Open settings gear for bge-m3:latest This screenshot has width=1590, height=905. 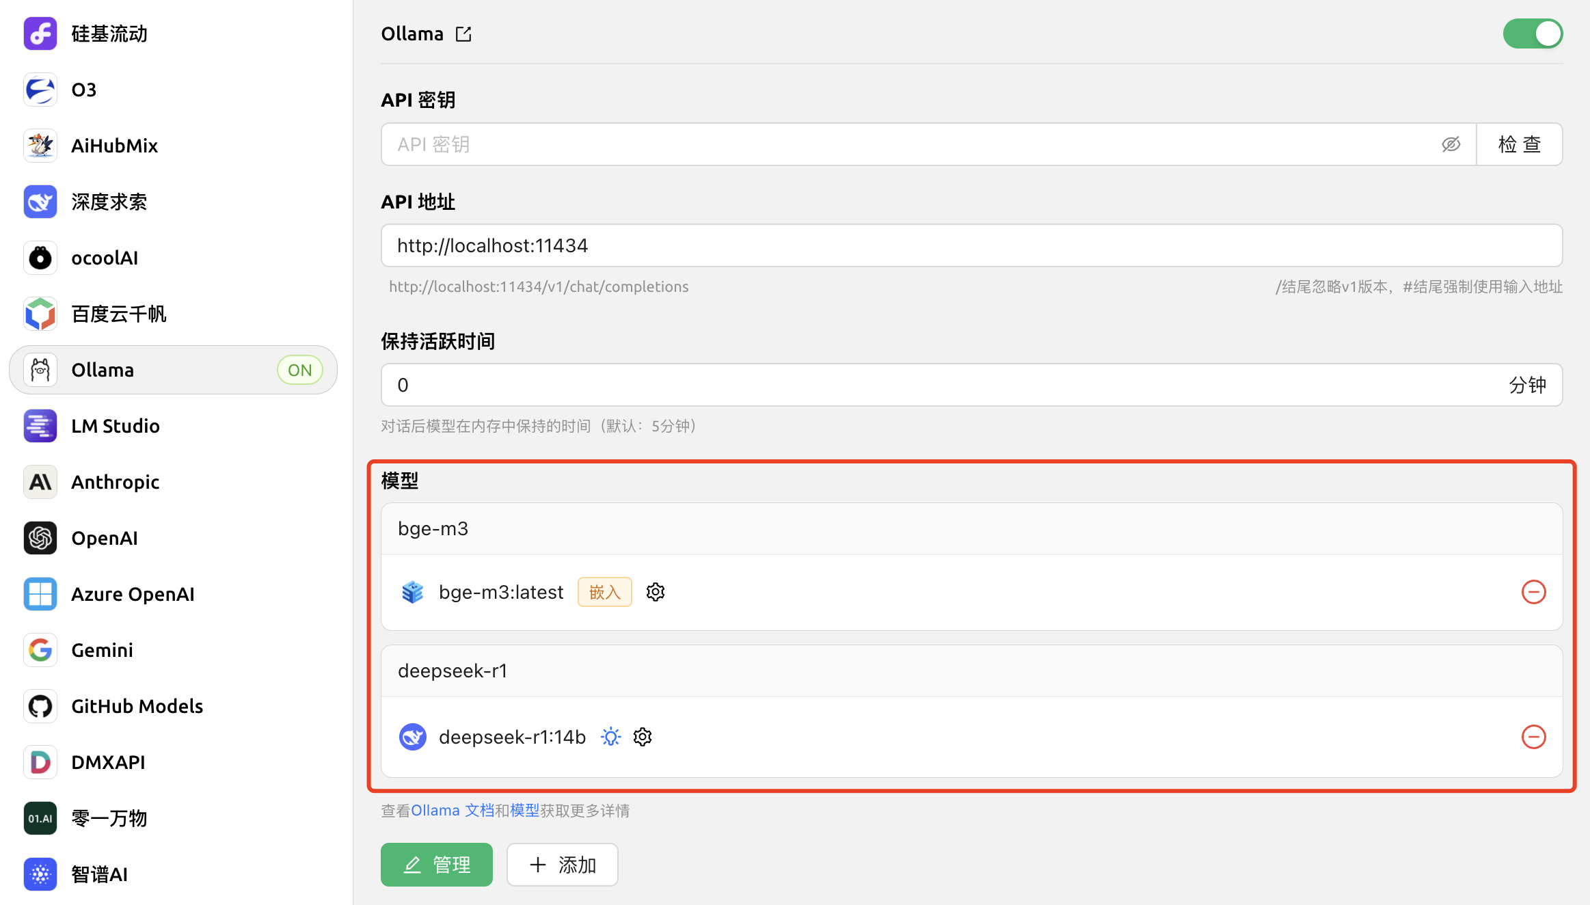[656, 592]
